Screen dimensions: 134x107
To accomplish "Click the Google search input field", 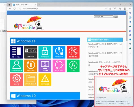I will click(104, 17).
